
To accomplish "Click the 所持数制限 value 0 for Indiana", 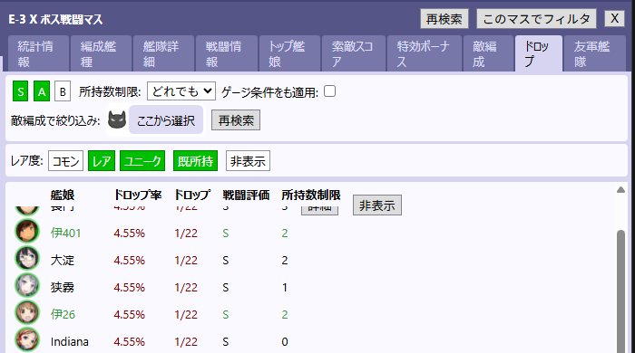I will point(285,342).
